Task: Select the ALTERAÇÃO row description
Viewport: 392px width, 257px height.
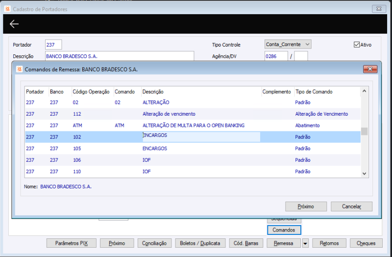Action: (156, 103)
